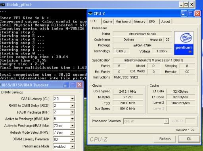203x151 pixels.
Task: Click the L1 Code value '32 KBytes'
Action: (180, 97)
